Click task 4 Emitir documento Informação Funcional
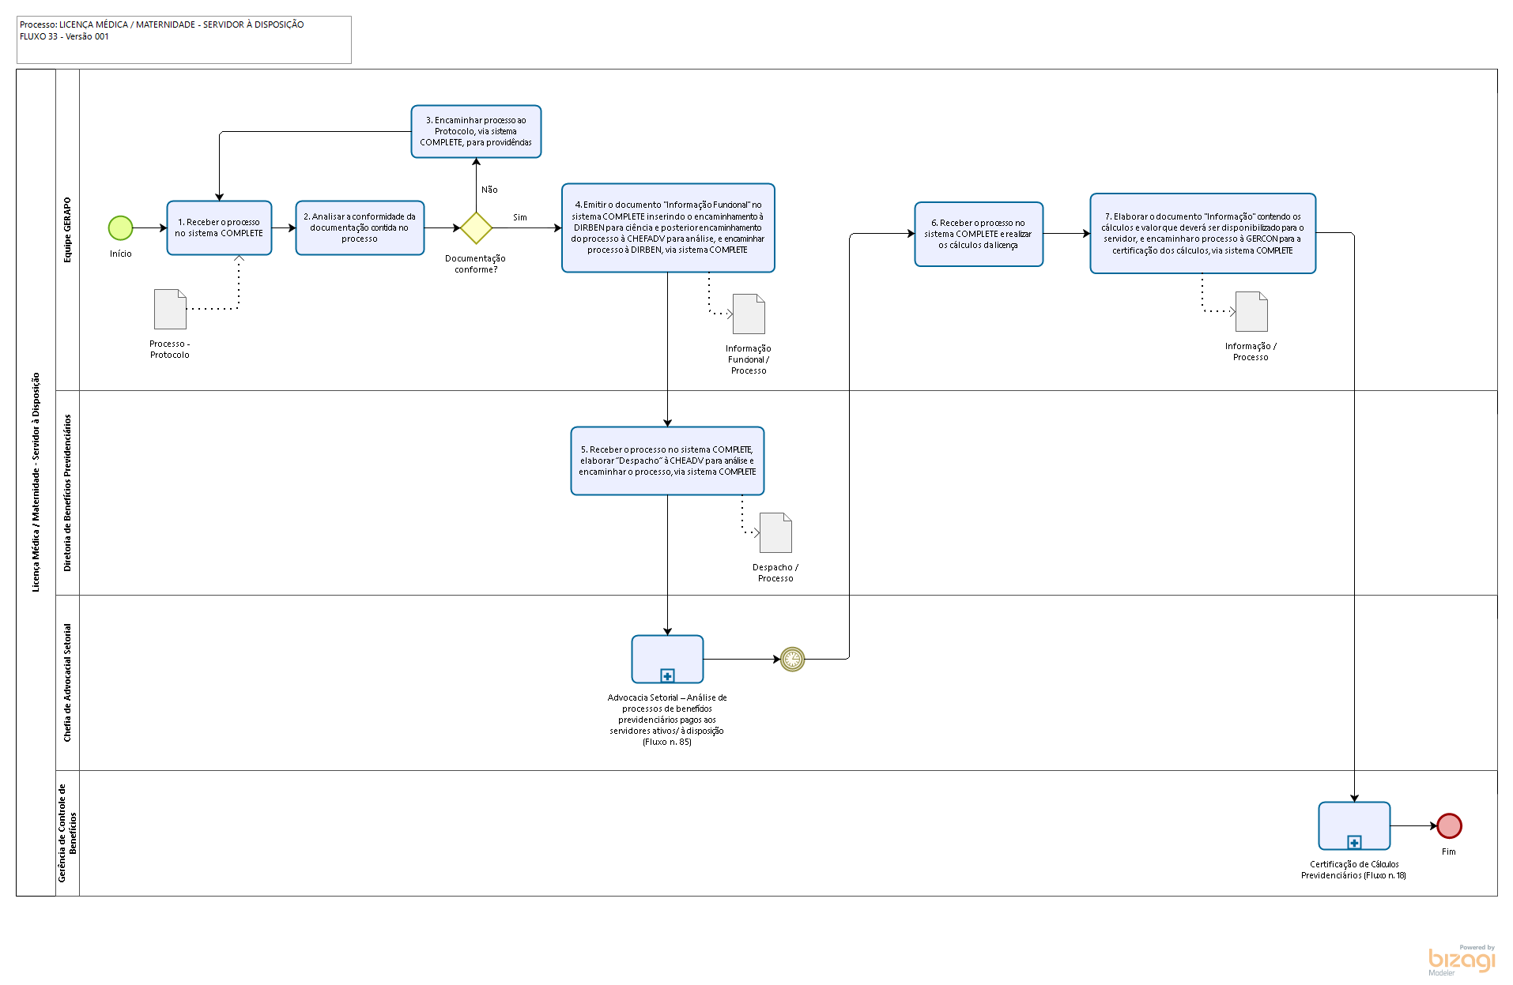Screen dimensions: 1513x985 coord(668,228)
